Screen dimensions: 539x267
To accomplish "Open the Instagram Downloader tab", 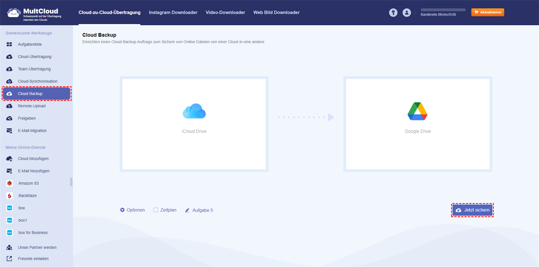I will click(173, 13).
